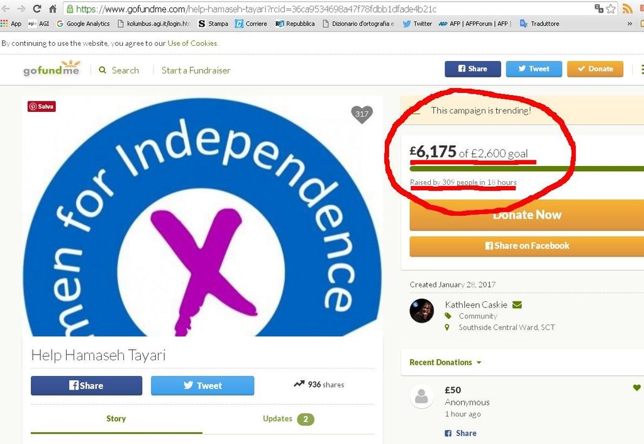
Task: Open the RSS feed extension icon
Action: pos(627,9)
